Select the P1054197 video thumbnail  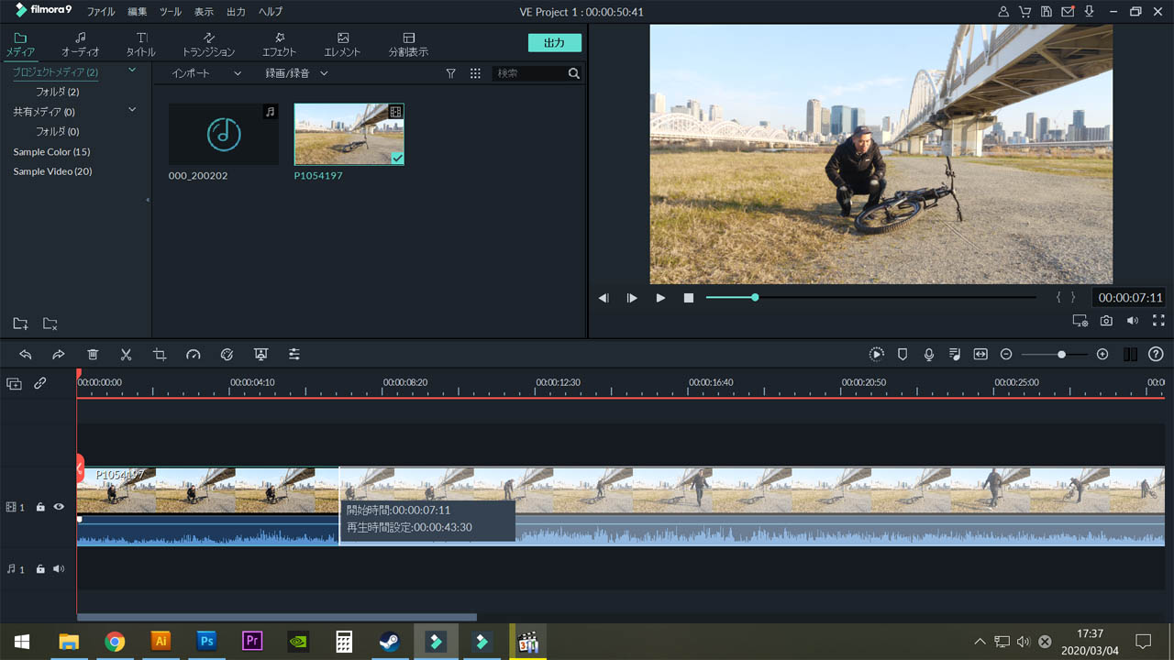(x=349, y=134)
